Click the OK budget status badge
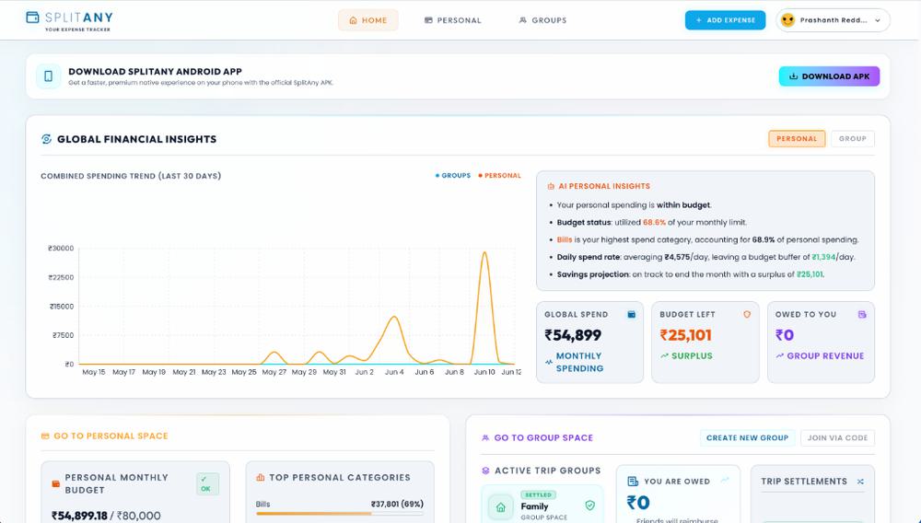The width and height of the screenshot is (921, 523). [207, 483]
